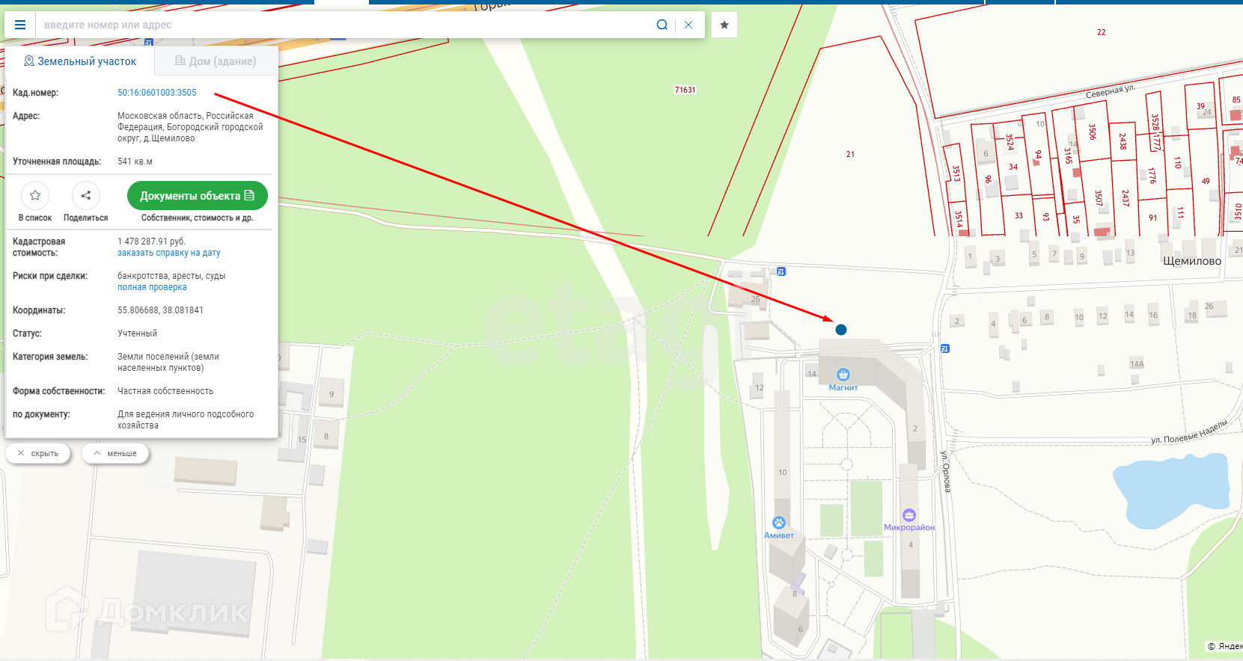Click заказать справку на дату link
Viewport: 1243px width, 661px height.
pos(169,253)
